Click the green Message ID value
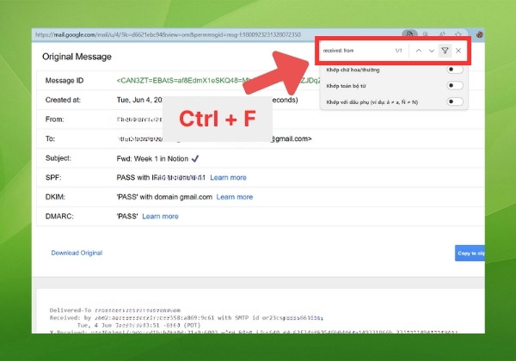 pos(218,81)
